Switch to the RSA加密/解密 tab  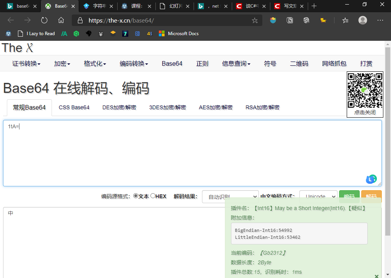tap(263, 107)
